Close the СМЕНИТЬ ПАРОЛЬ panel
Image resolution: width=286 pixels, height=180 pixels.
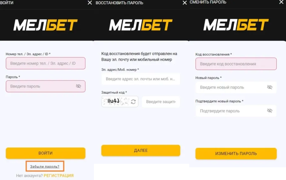(281, 2)
